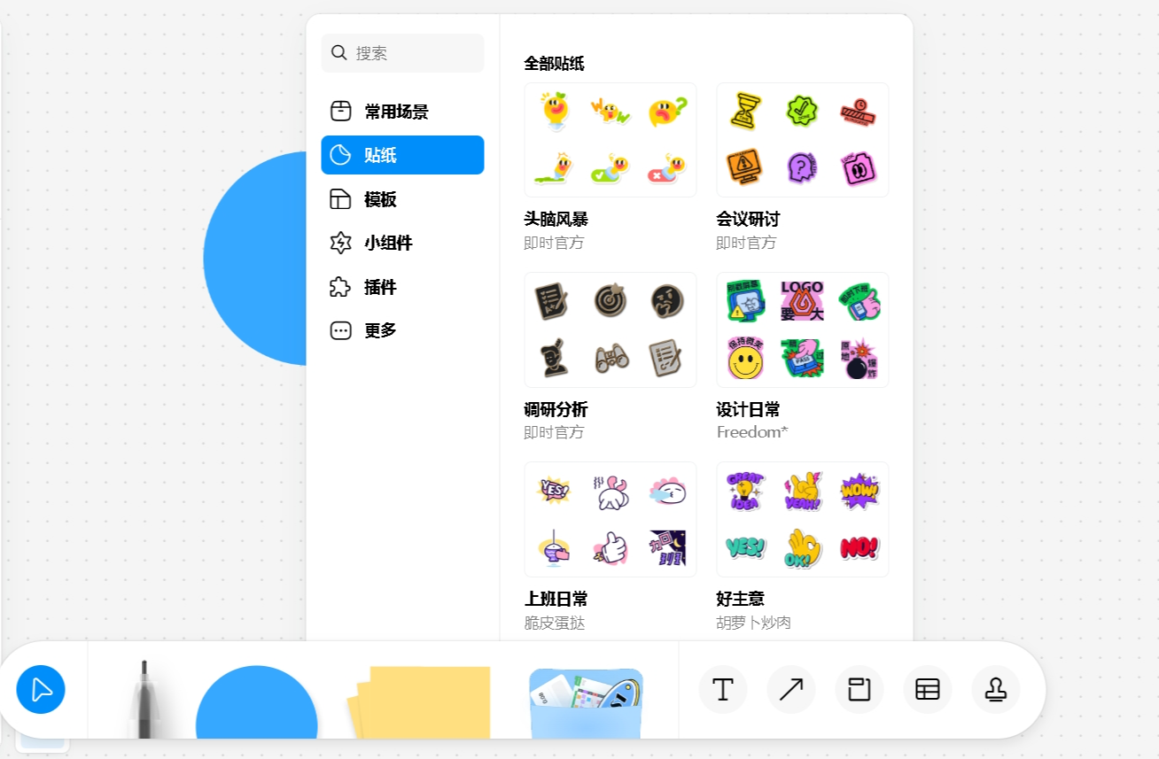Click the 头脑风暴 pack title
Image resolution: width=1159 pixels, height=759 pixels.
click(x=556, y=220)
